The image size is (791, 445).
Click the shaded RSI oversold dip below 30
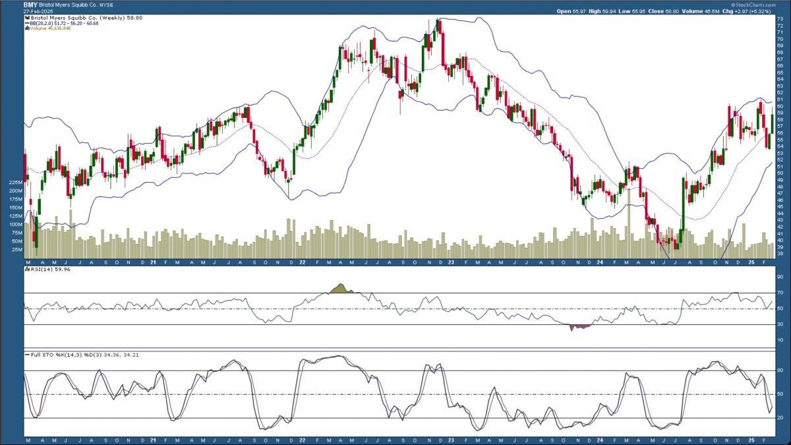coord(579,326)
